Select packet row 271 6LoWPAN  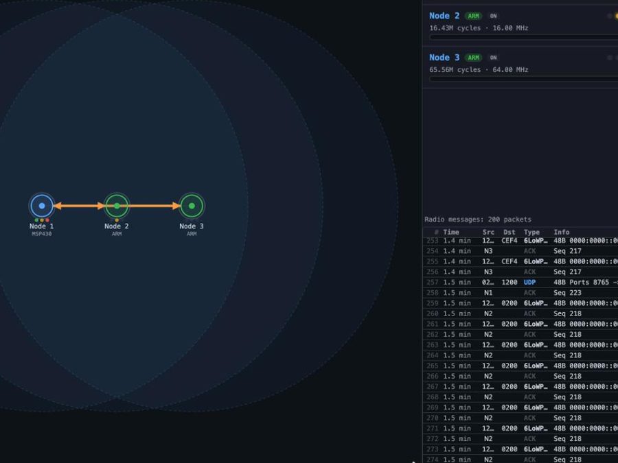point(520,428)
